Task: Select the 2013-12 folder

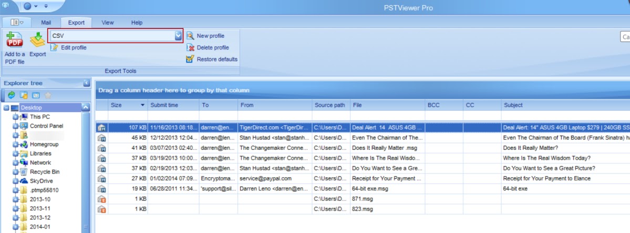Action: (x=40, y=218)
